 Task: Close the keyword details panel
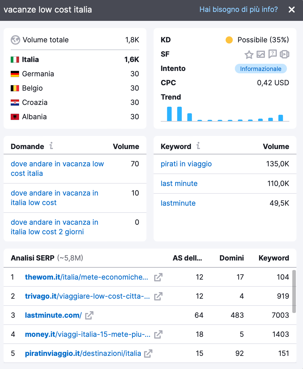292,10
